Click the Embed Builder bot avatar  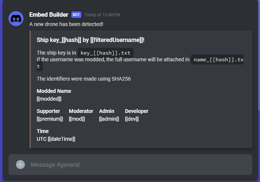point(16,19)
